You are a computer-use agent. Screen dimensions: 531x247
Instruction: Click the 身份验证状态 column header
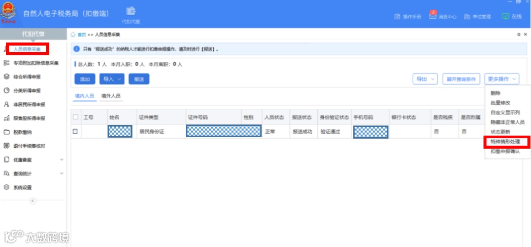tap(334, 117)
